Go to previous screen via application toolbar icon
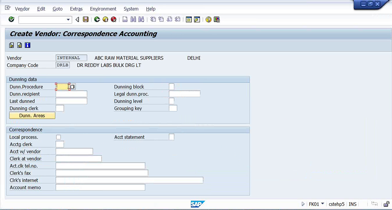Screen dimensions: 392x210 tap(12, 45)
